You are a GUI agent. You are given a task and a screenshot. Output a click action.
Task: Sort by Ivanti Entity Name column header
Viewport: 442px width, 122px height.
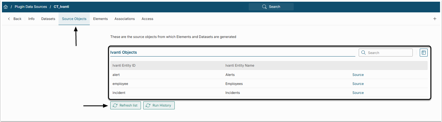240,65
